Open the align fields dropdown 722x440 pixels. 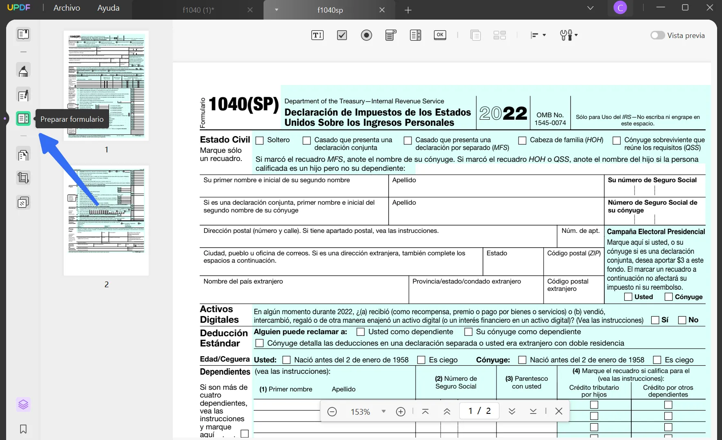click(538, 35)
